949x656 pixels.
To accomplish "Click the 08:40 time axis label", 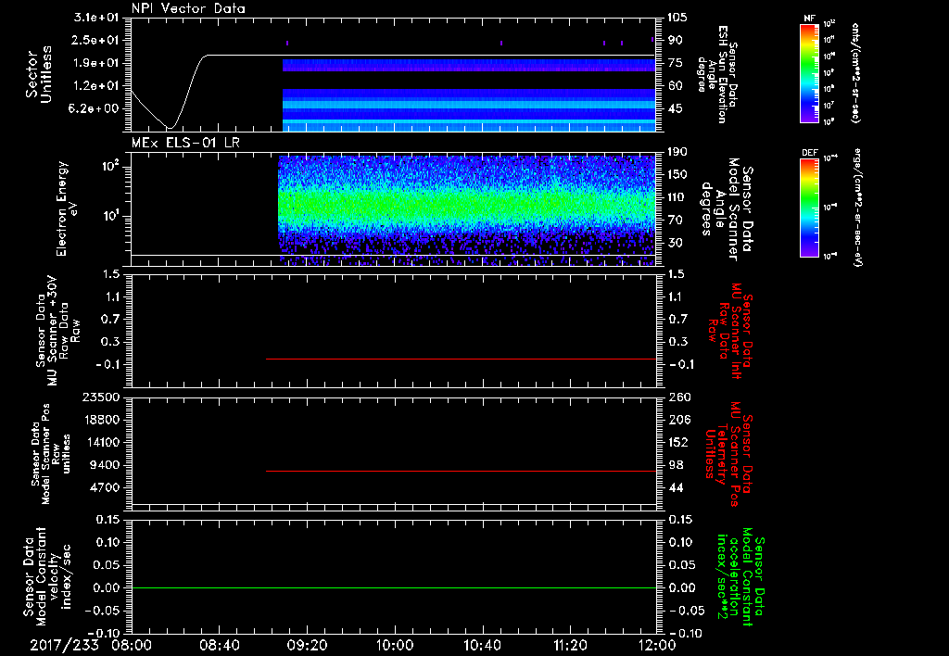I will click(x=219, y=645).
